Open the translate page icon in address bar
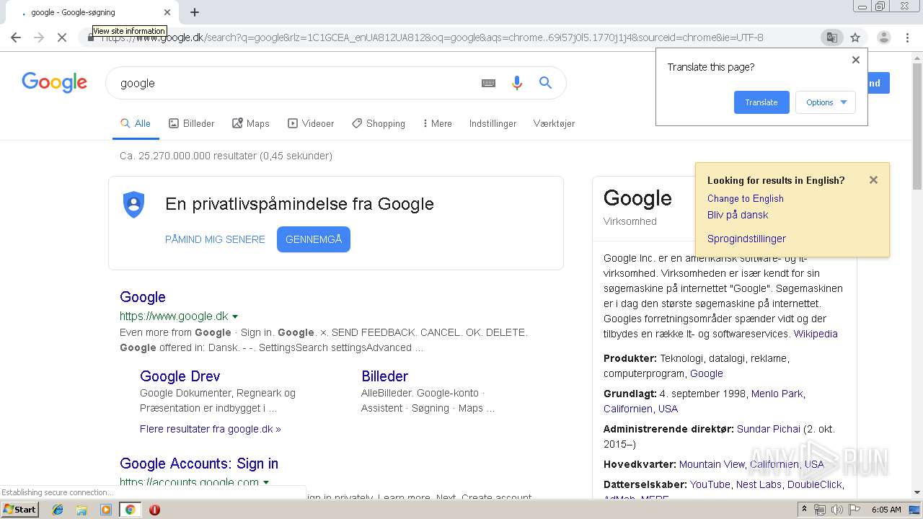 (x=831, y=37)
